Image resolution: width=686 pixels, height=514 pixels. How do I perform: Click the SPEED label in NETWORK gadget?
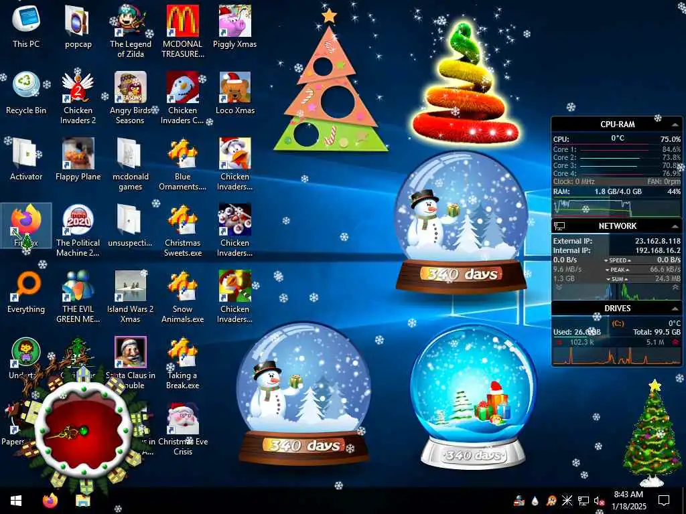tap(617, 260)
